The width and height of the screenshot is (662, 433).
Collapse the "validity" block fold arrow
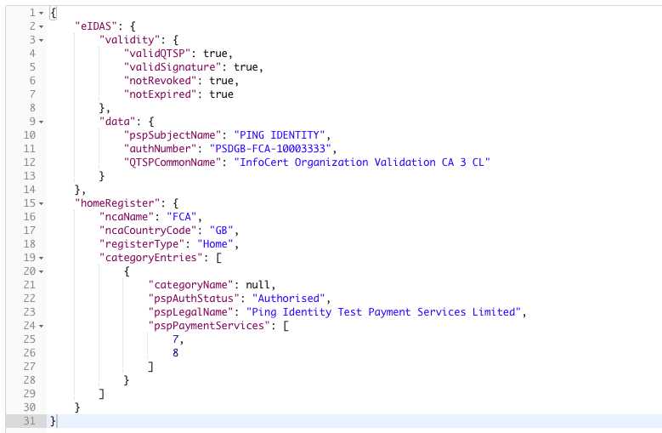[42, 40]
